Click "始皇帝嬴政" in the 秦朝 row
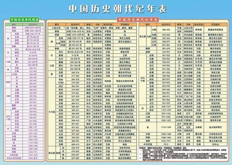Viewport: 232px width, 165px height. pyautogui.click(x=125, y=49)
